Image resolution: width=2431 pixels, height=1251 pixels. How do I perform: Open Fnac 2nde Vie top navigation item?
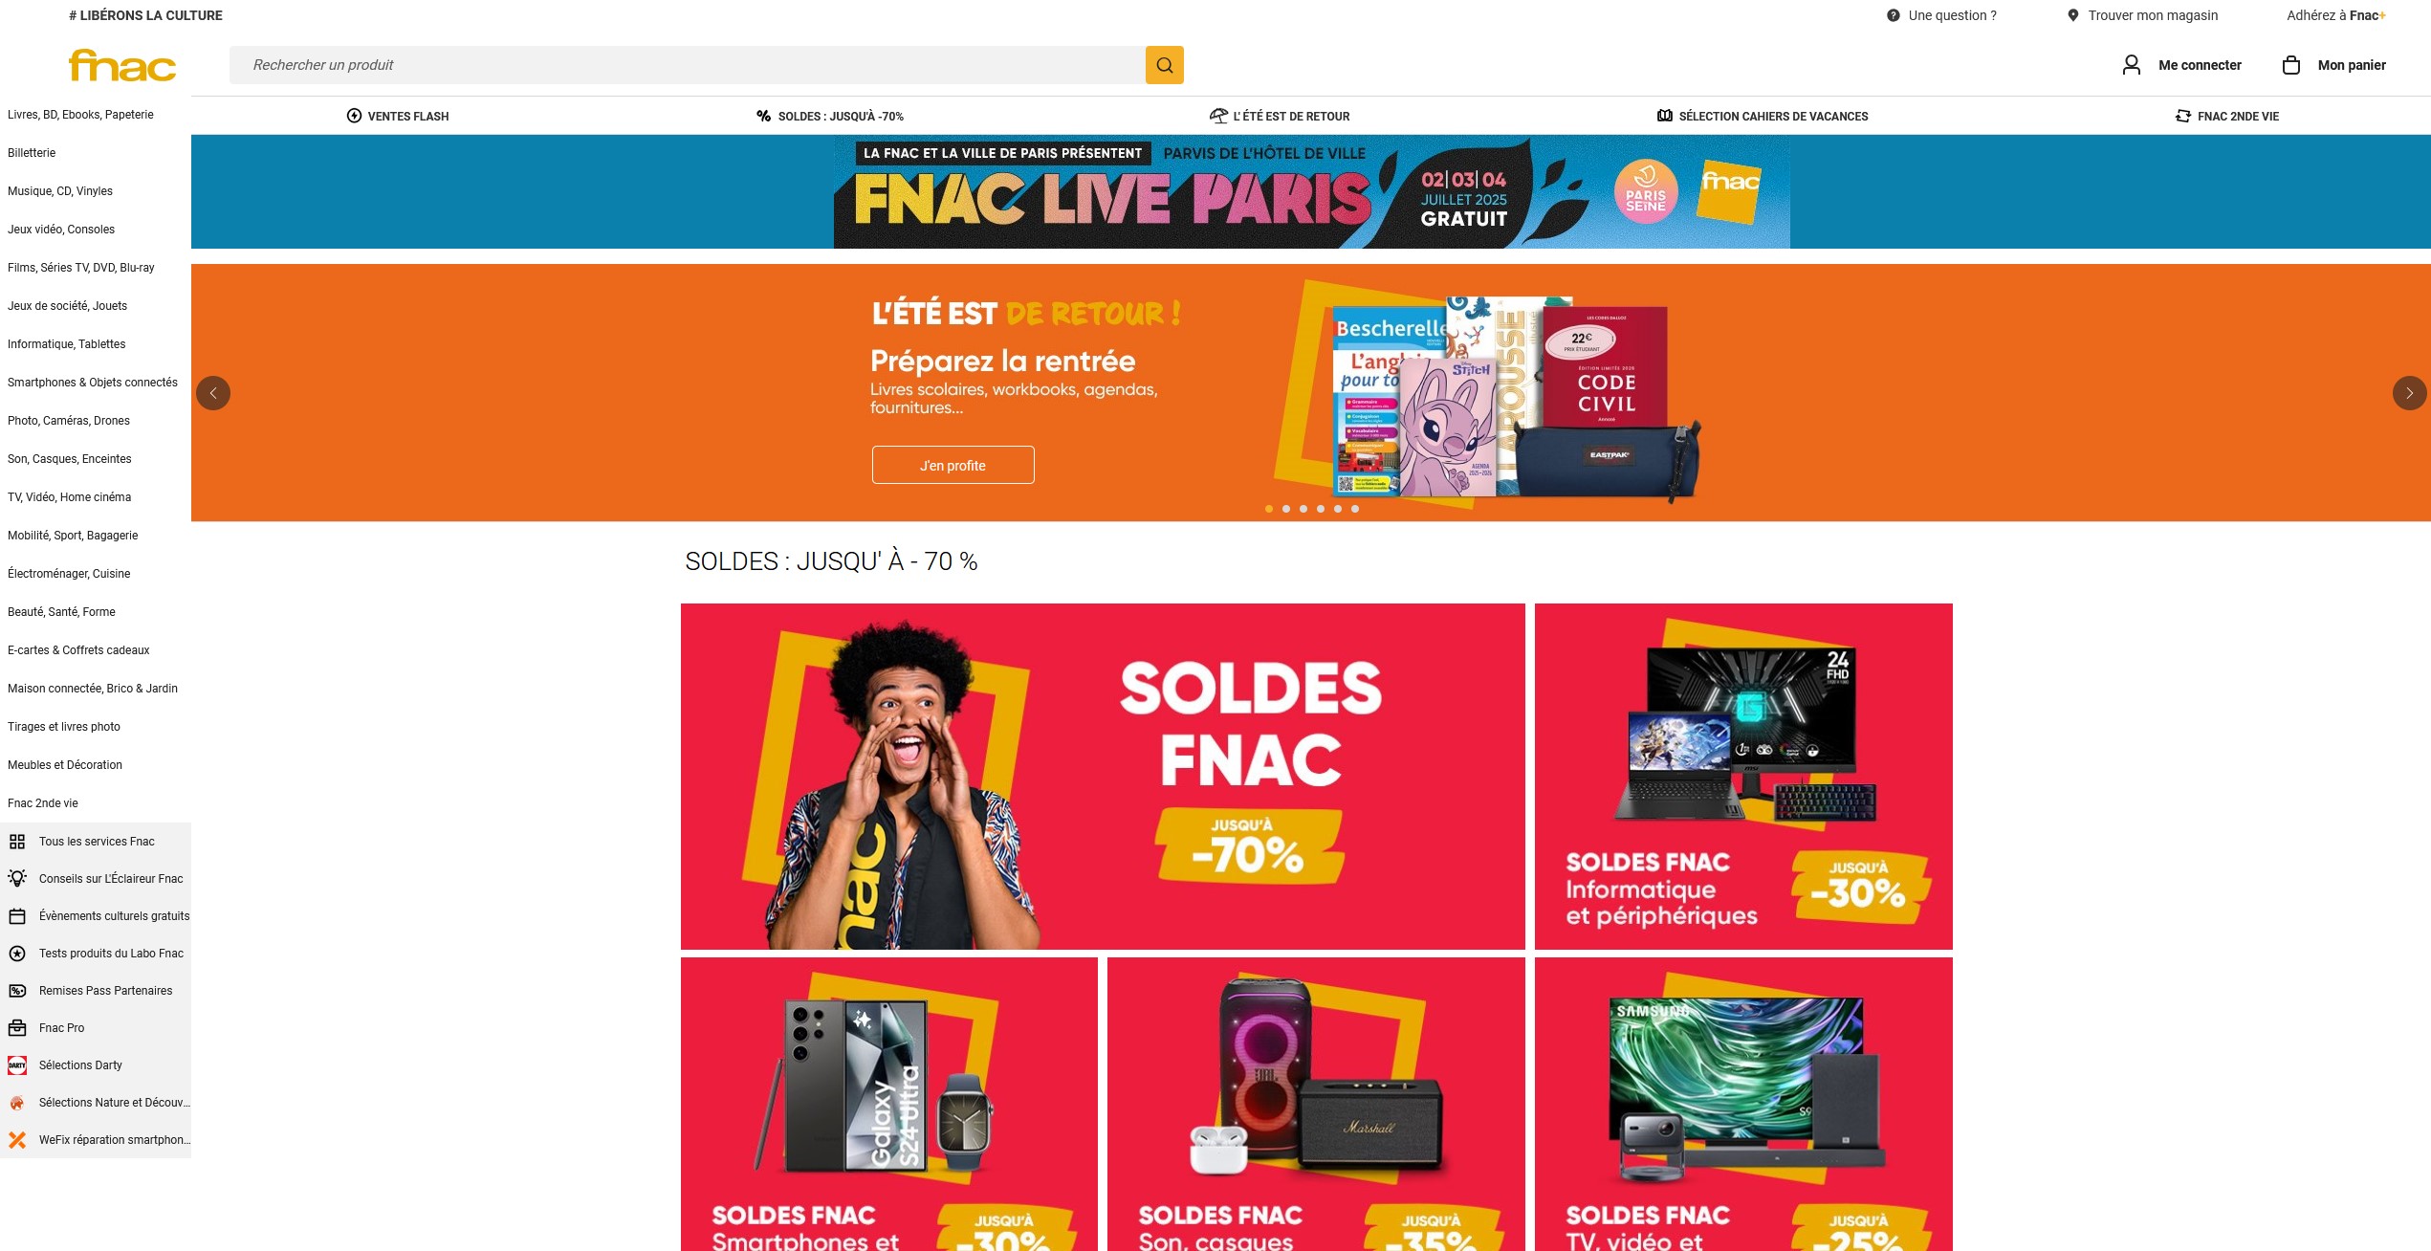tap(2227, 116)
